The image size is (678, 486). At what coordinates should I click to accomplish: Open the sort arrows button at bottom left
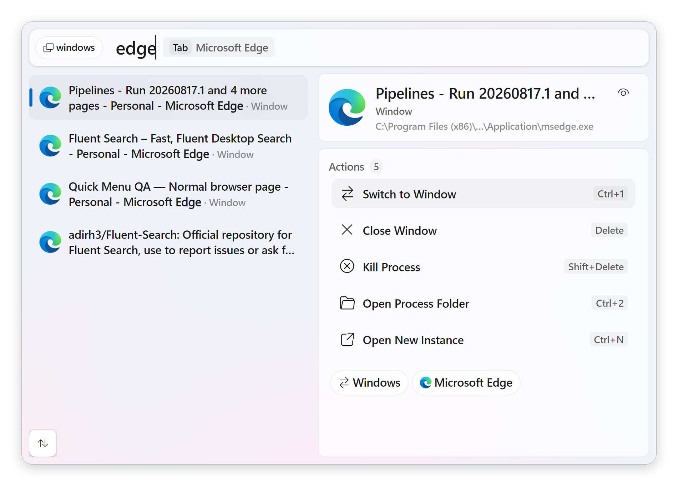(43, 443)
